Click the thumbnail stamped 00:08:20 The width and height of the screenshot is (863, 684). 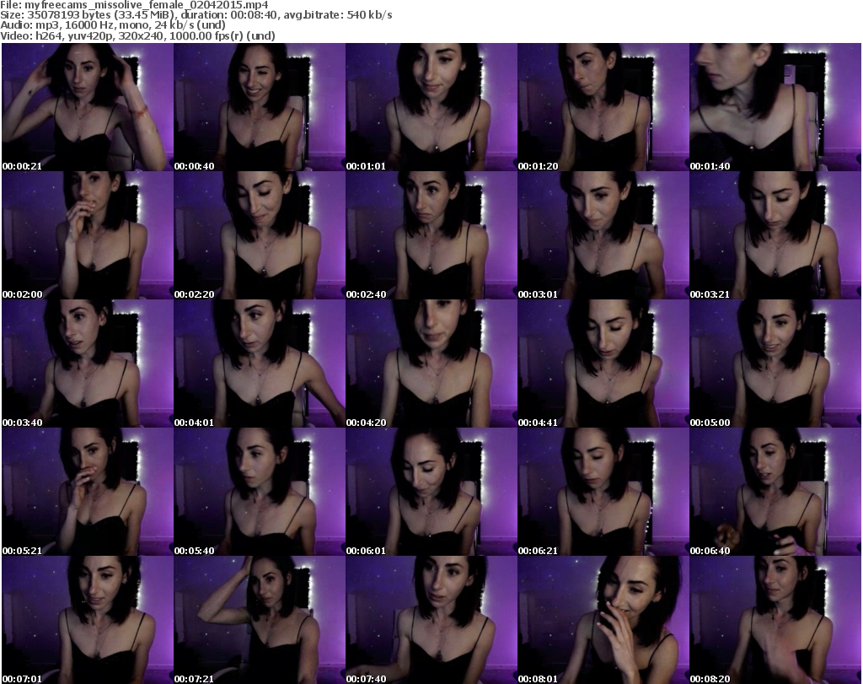click(775, 620)
